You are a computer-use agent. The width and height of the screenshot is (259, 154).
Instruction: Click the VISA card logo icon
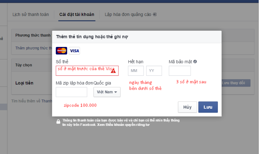point(74,50)
